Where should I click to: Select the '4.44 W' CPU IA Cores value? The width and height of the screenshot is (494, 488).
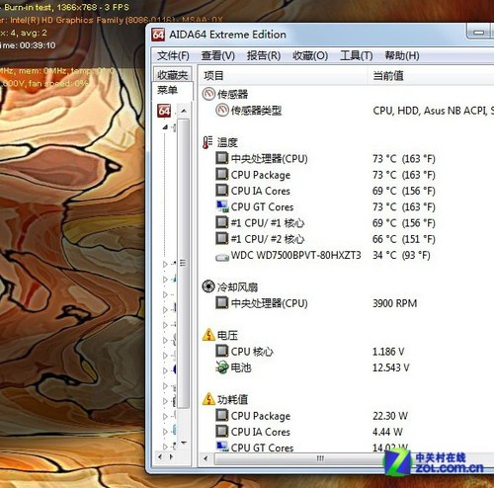pyautogui.click(x=387, y=432)
